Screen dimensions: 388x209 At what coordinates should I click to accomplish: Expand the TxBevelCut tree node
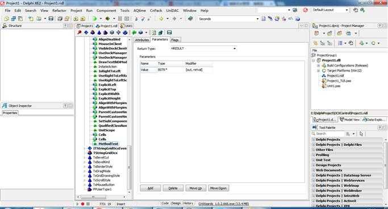point(85,157)
